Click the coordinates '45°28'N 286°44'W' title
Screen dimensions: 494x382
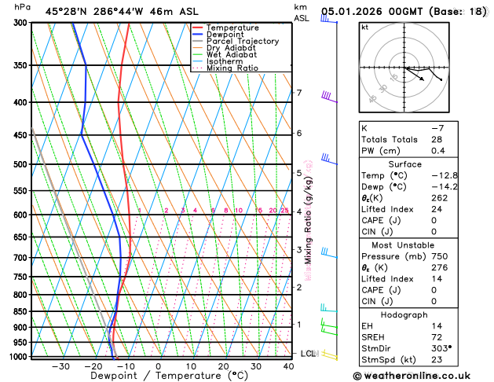pos(94,12)
